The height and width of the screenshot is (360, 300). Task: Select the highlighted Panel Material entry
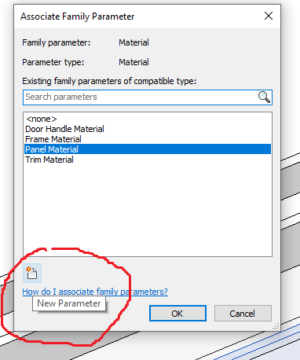(148, 149)
